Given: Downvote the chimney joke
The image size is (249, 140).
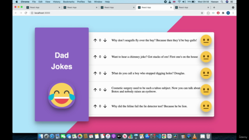Looking at the screenshot, I should coord(105,57).
